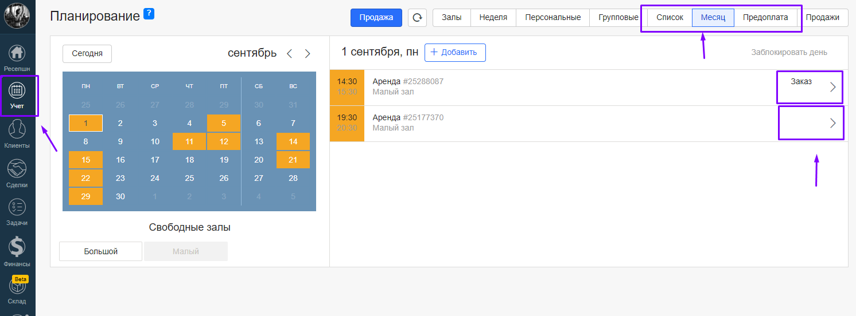Expand the 14:30 Аренда booking chevron
856x316 pixels.
[x=833, y=88]
